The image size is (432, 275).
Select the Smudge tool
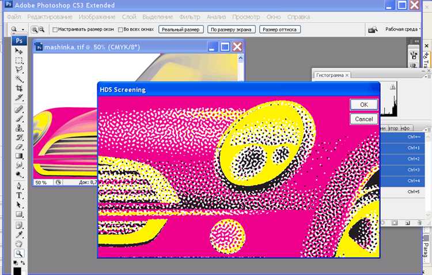click(x=19, y=165)
